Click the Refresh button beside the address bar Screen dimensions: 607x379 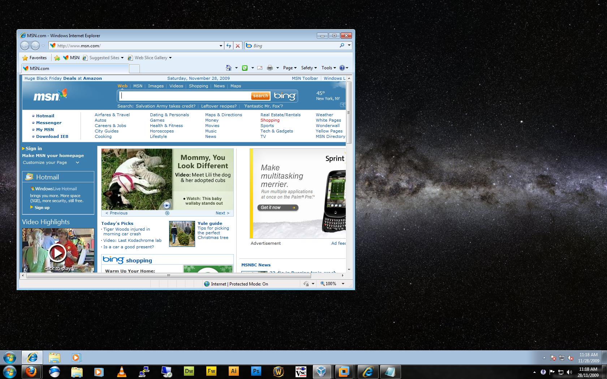pos(229,46)
